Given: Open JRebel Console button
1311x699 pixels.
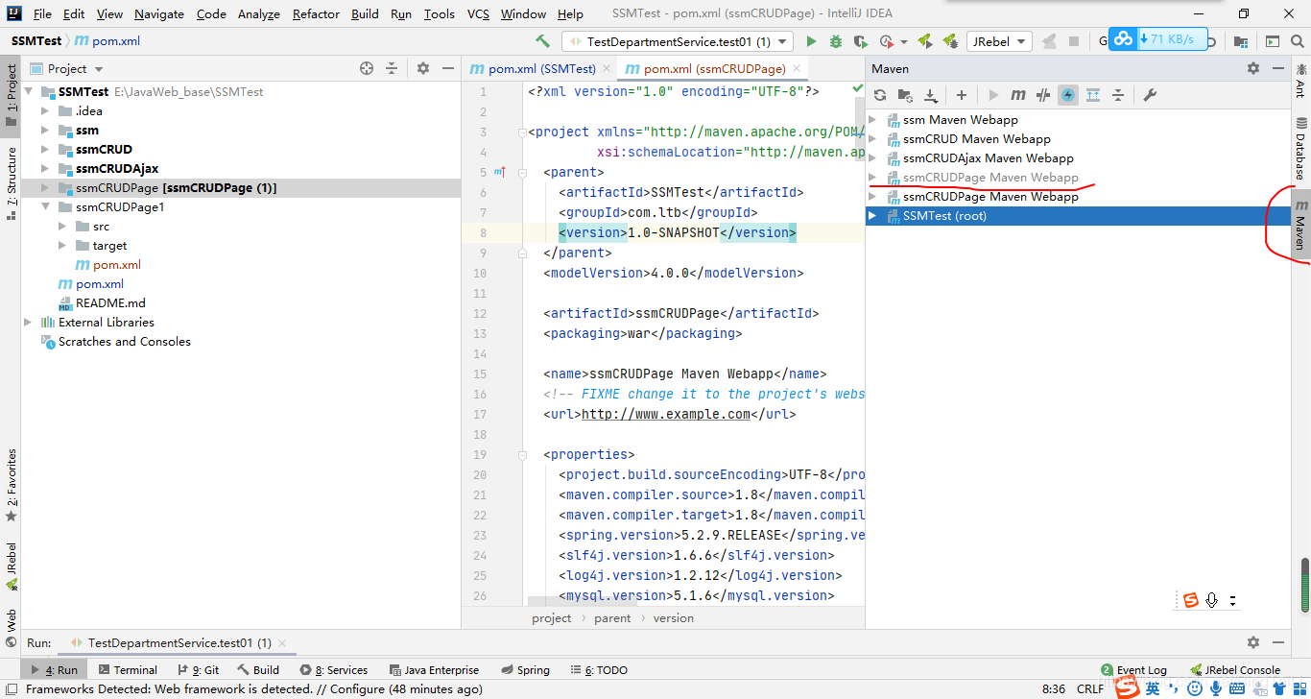Looking at the screenshot, I should (x=1234, y=670).
